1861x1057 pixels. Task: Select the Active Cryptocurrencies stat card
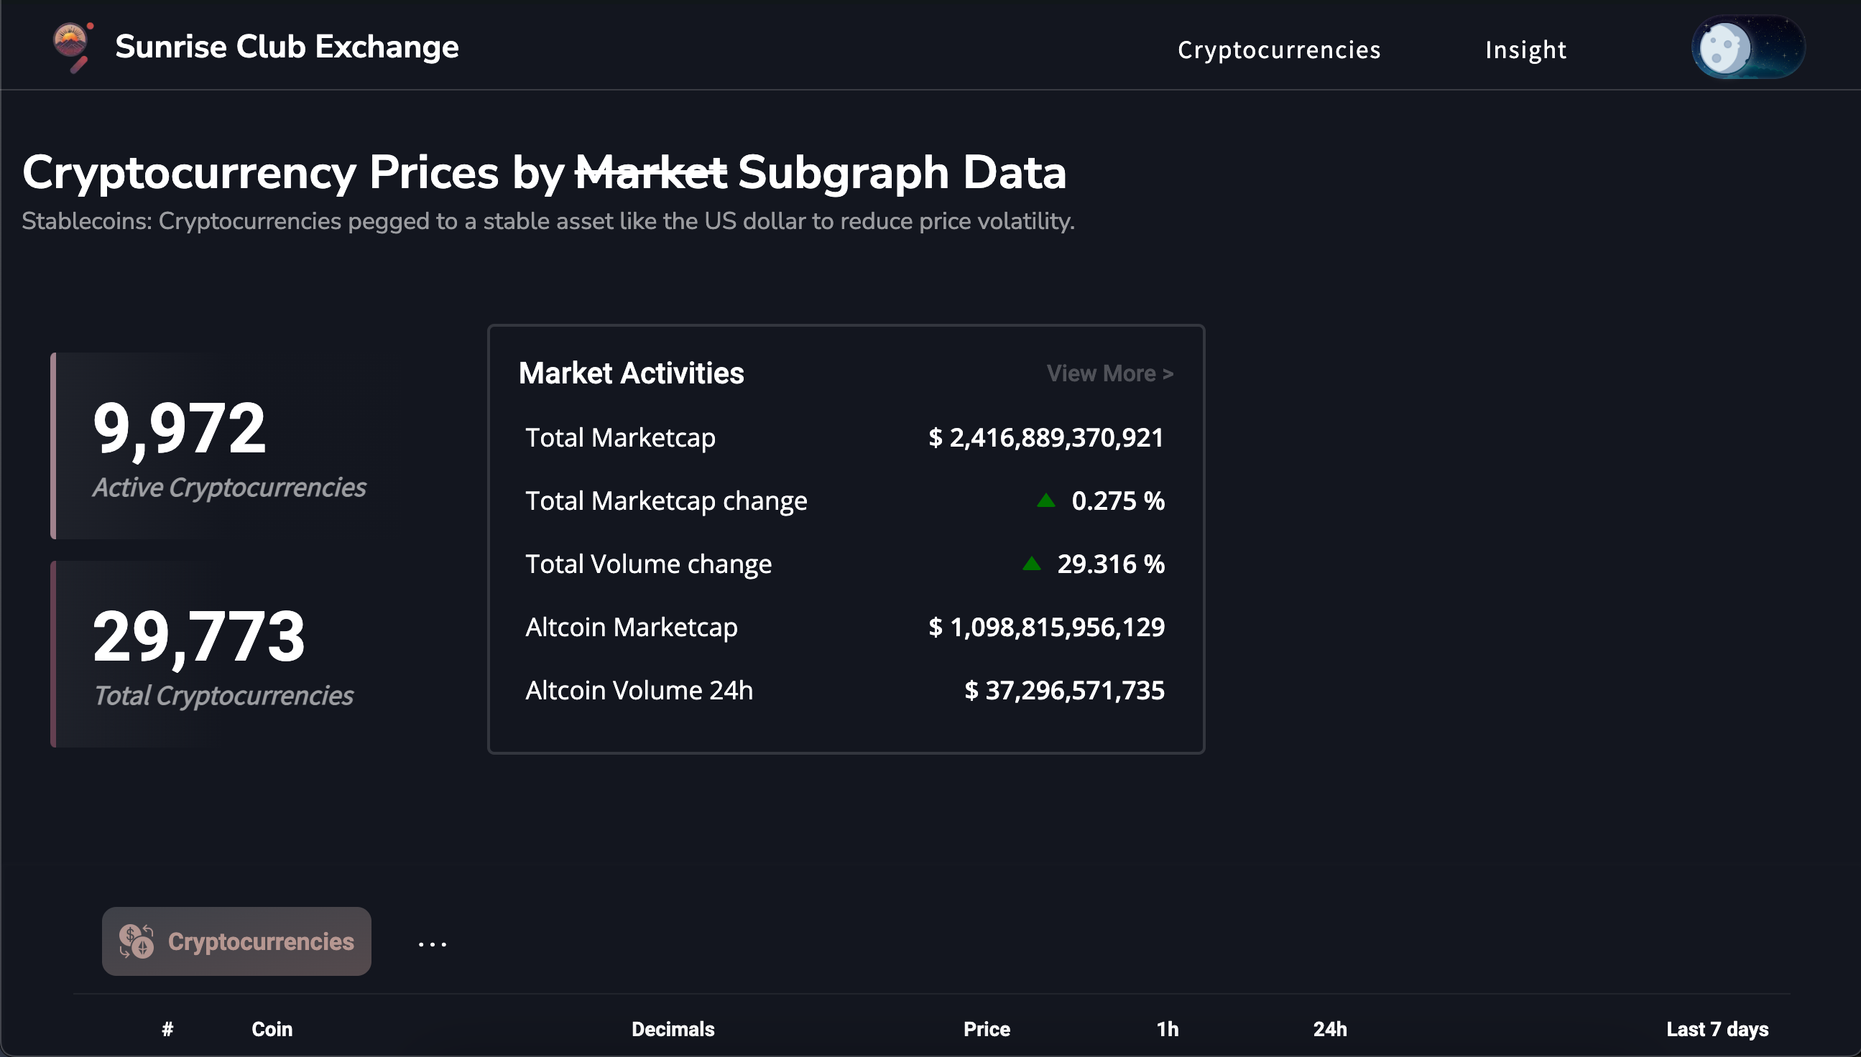(228, 446)
